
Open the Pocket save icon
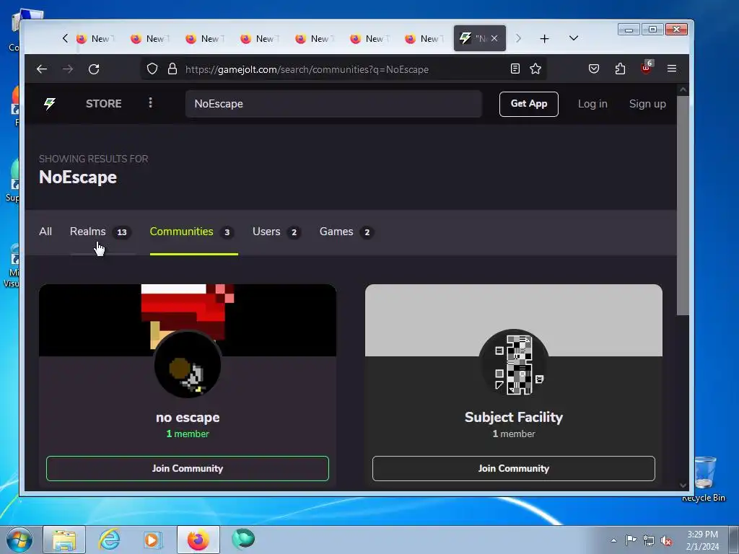pos(594,69)
